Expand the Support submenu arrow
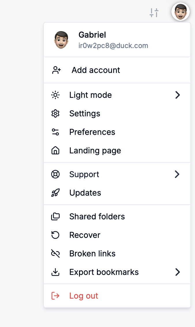The width and height of the screenshot is (195, 327). coord(177,174)
